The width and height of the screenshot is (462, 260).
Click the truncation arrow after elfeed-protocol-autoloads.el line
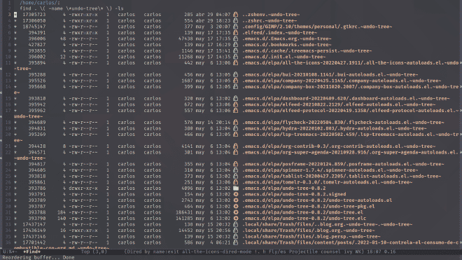pos(460,110)
